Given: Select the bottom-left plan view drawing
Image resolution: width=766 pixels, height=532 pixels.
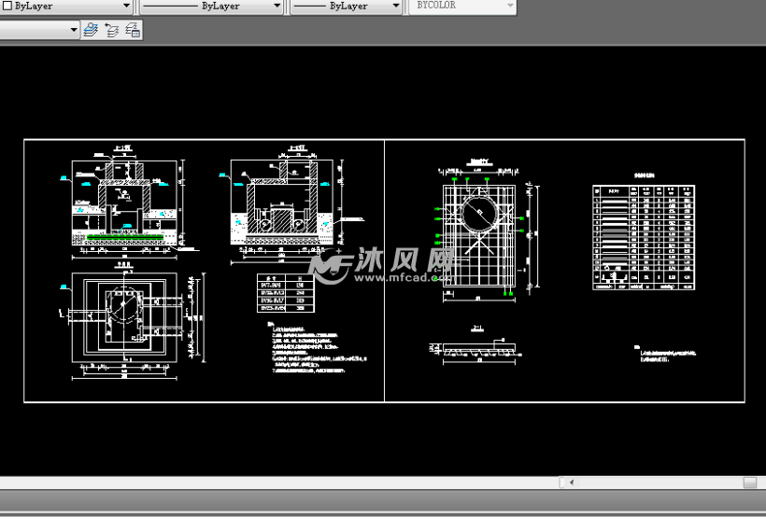Looking at the screenshot, I should click(125, 317).
